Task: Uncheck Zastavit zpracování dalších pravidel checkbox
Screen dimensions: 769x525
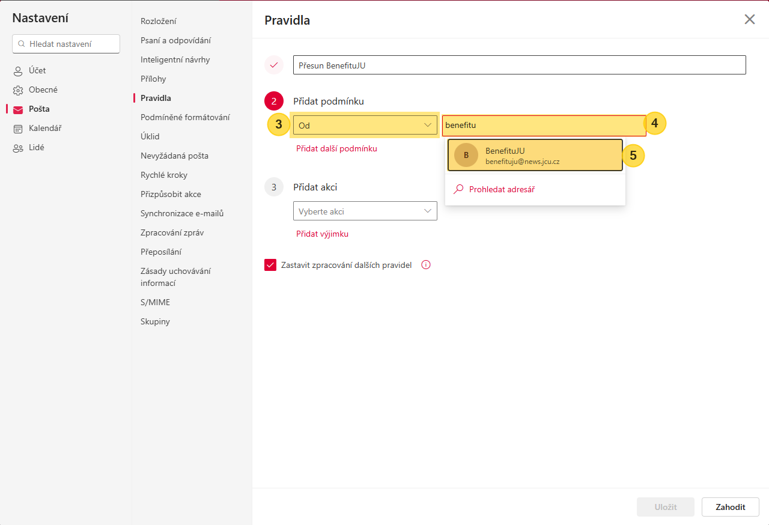Action: (270, 265)
